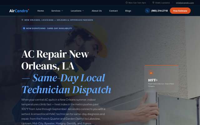Open the Contact page
The height and width of the screenshot is (125, 200).
click(113, 11)
